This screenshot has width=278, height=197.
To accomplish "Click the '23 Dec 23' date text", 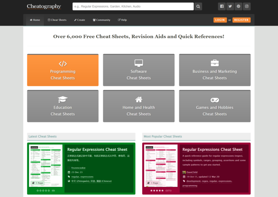I will pyautogui.click(x=77, y=172).
